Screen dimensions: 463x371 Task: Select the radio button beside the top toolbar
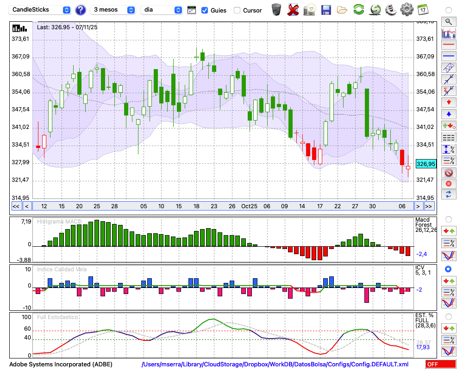point(449,10)
